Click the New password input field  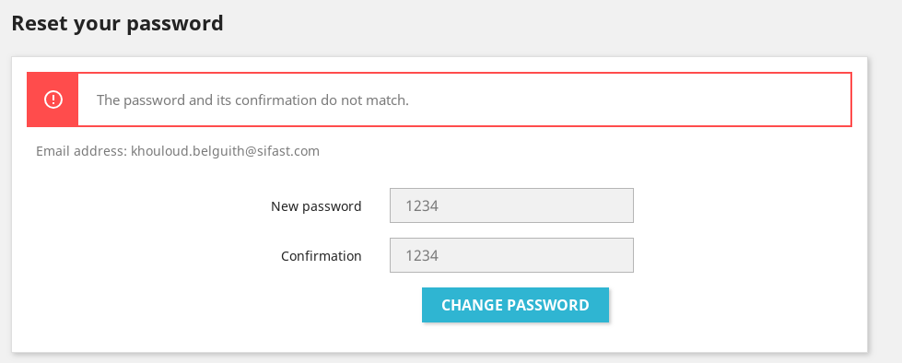(x=511, y=205)
